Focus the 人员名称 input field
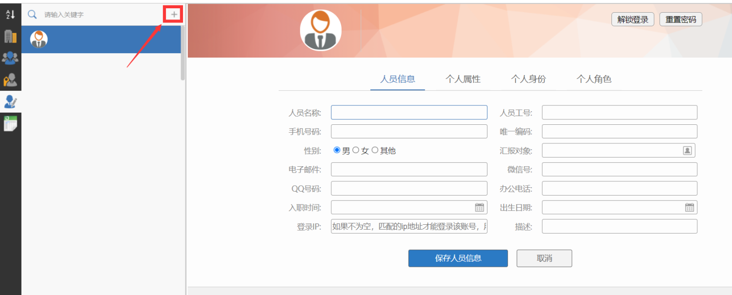The height and width of the screenshot is (295, 732). [409, 113]
